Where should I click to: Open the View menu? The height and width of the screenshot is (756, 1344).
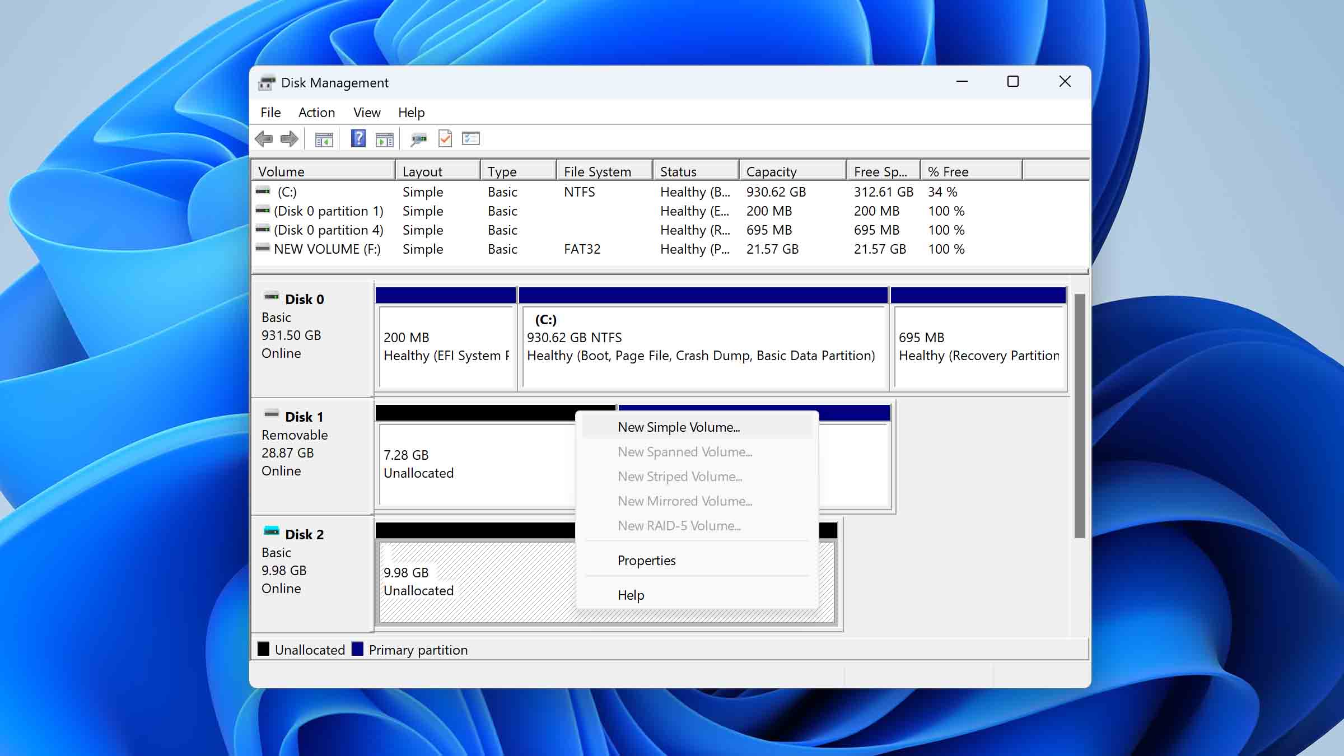tap(366, 112)
